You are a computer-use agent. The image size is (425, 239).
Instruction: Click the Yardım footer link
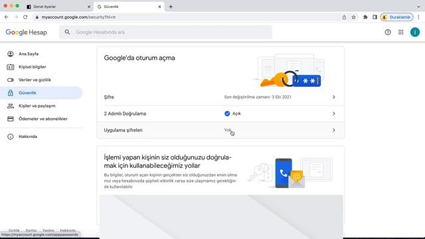click(x=48, y=230)
